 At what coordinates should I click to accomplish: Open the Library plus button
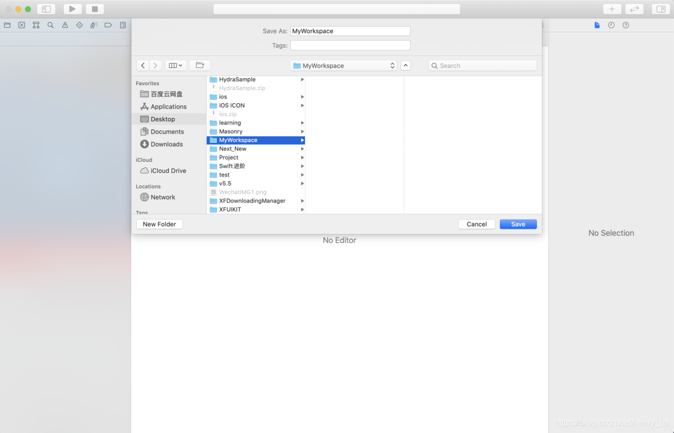click(612, 9)
